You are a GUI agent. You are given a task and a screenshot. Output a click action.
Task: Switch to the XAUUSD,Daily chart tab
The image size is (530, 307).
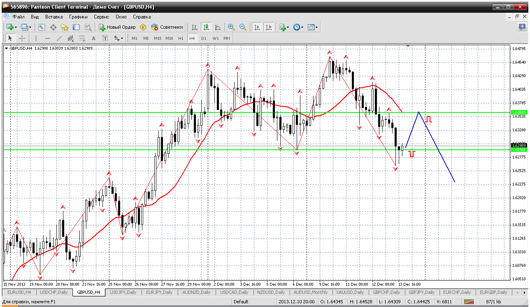click(x=350, y=292)
